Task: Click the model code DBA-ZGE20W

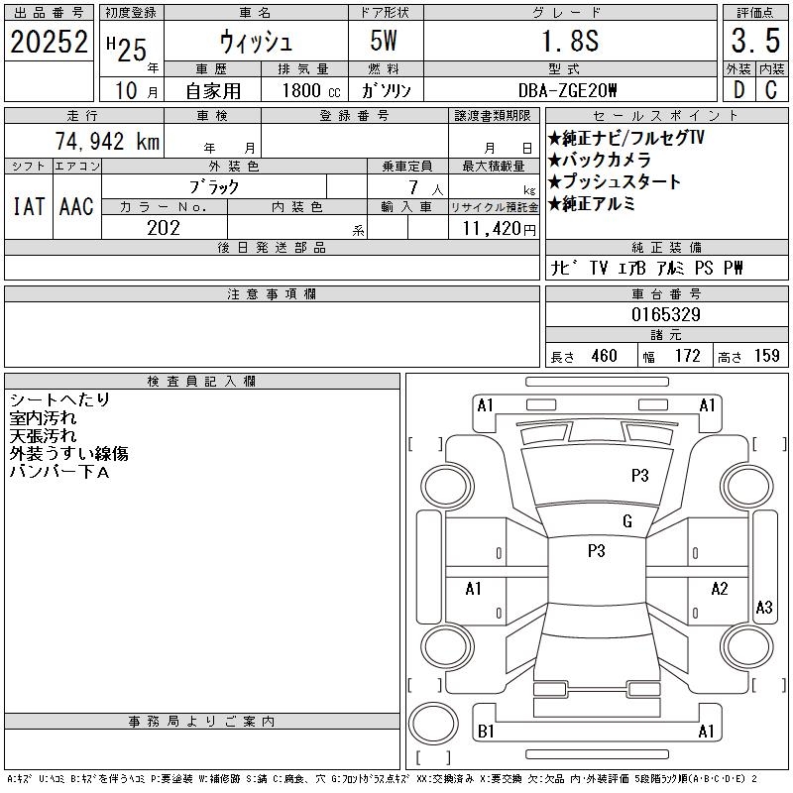Action: [x=568, y=90]
